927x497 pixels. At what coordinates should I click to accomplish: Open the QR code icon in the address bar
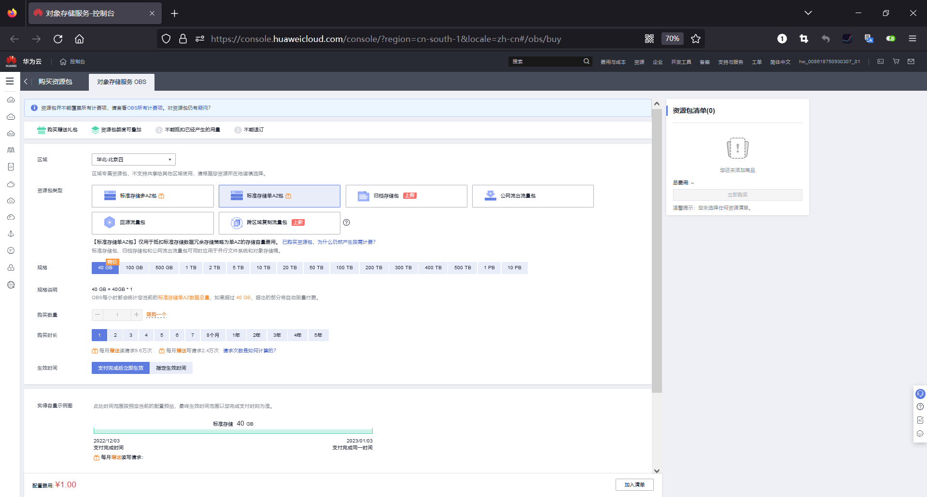(649, 39)
